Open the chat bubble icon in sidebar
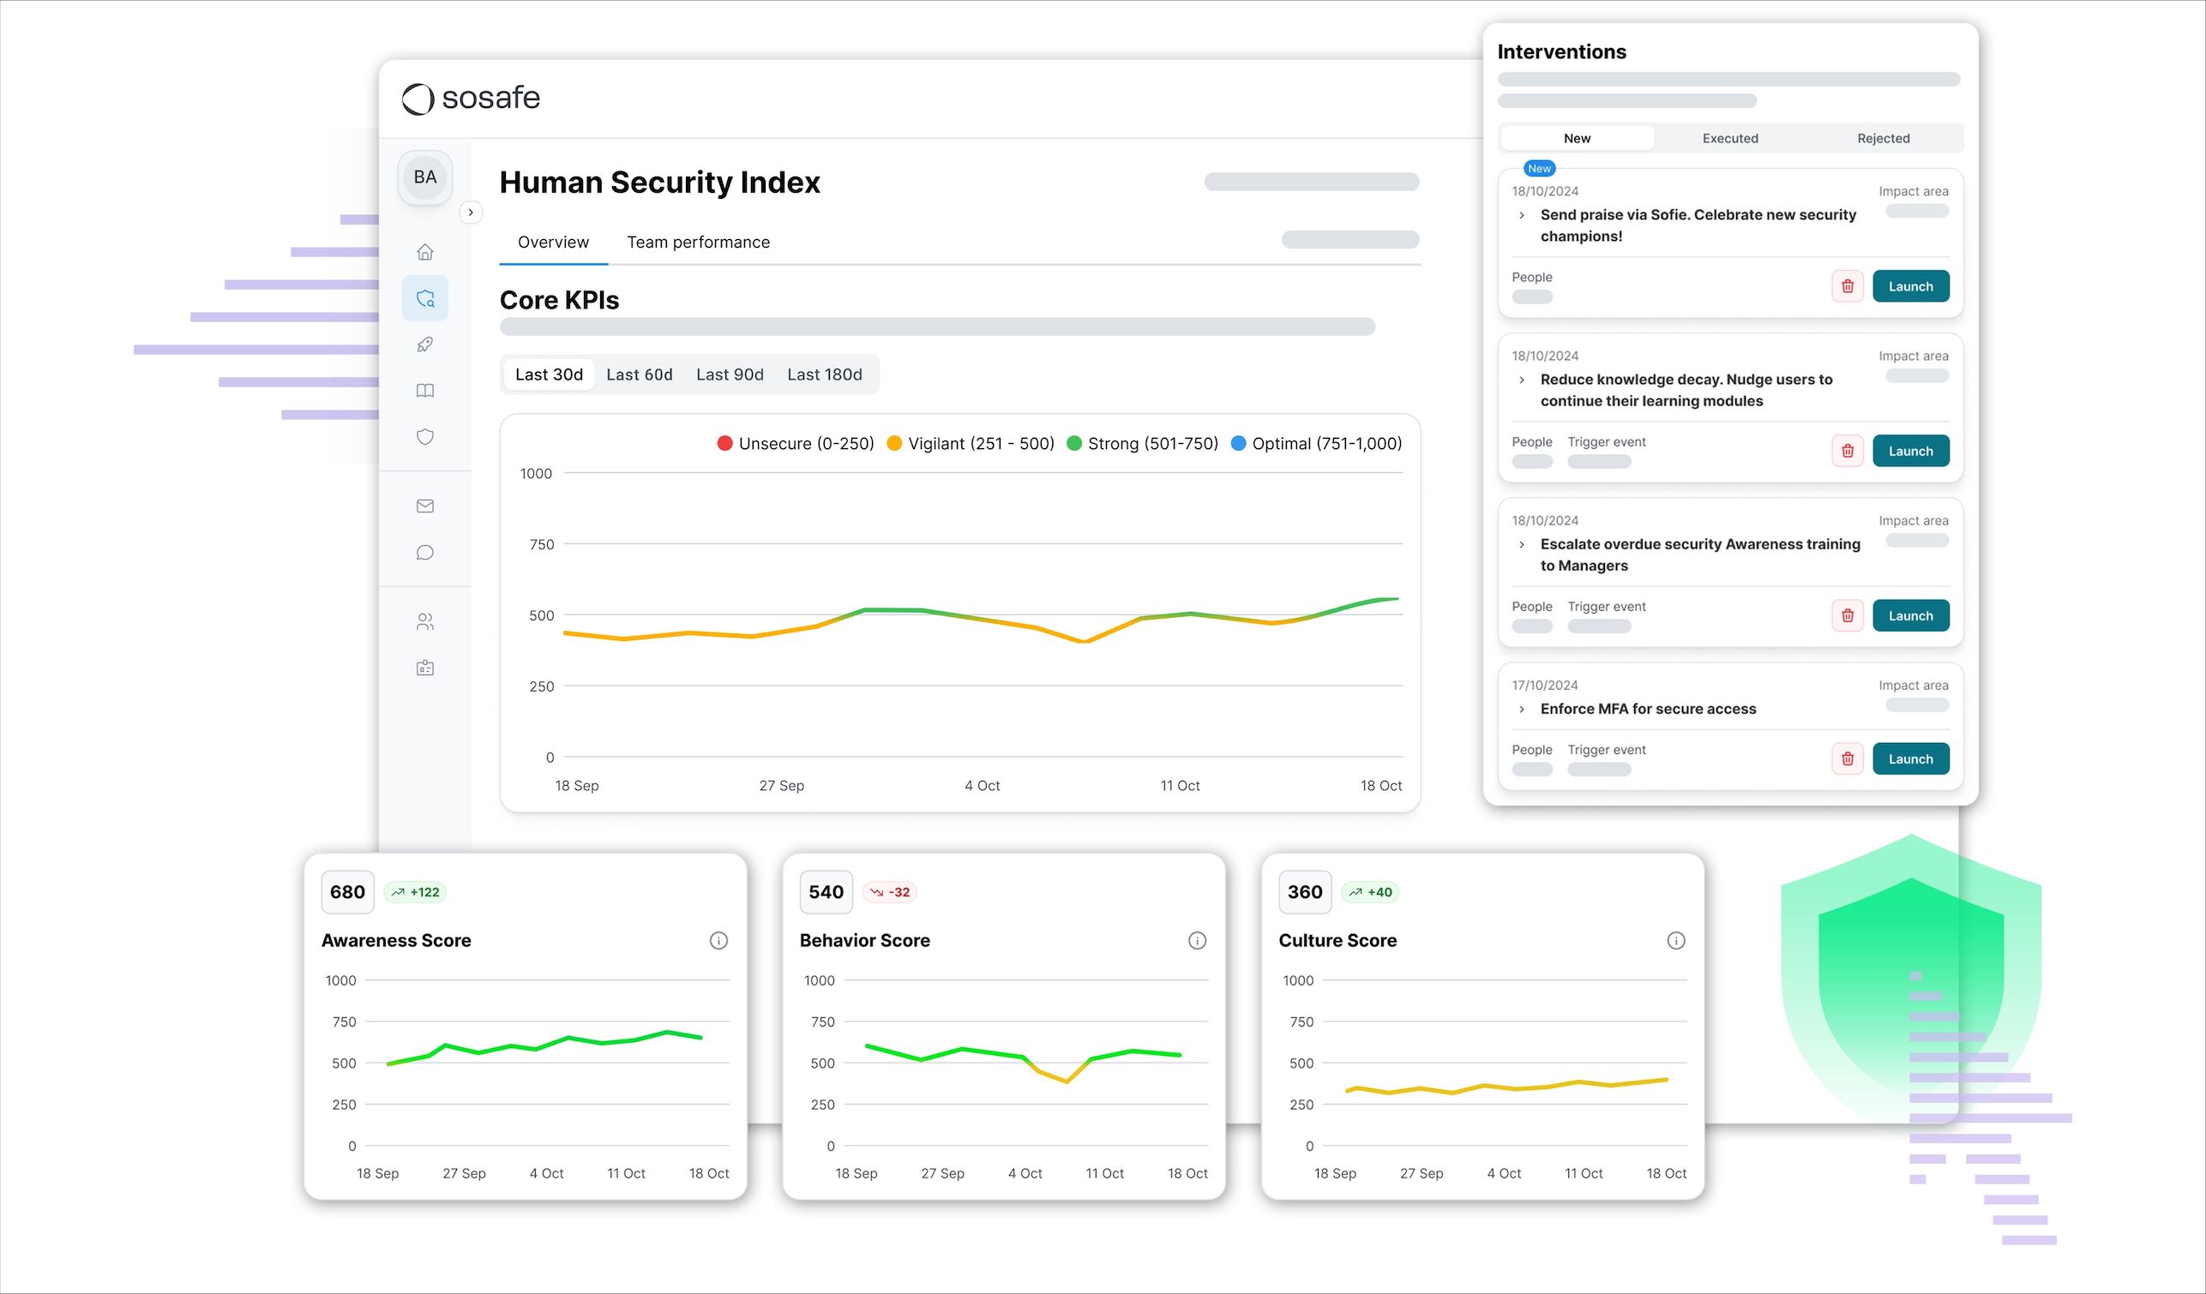The image size is (2206, 1294). pyautogui.click(x=424, y=552)
